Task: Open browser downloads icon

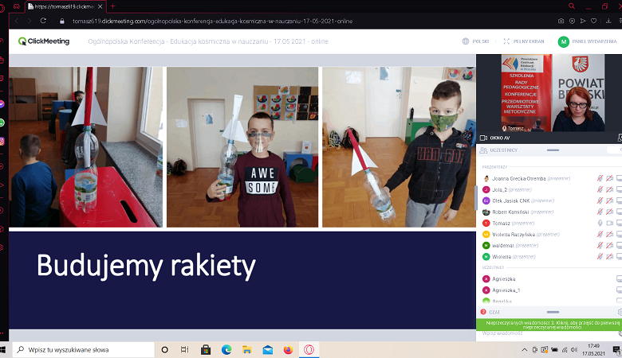Action: pyautogui.click(x=608, y=21)
